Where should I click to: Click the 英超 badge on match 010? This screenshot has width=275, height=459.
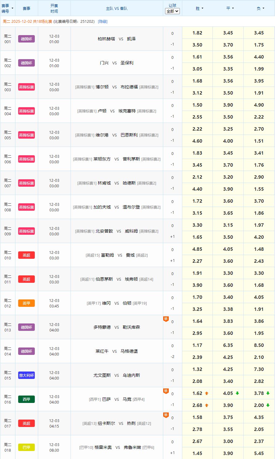[26, 255]
